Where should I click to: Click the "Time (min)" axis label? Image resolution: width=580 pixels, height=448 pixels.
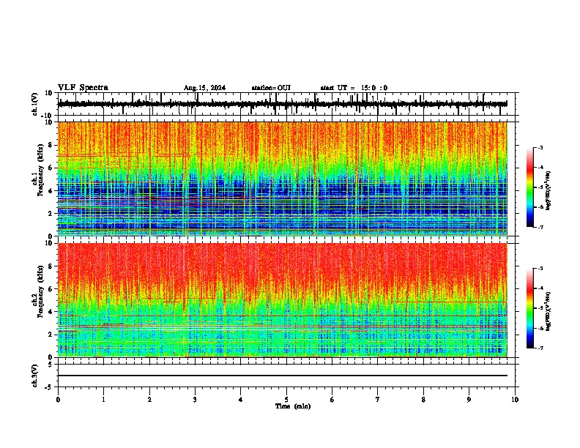293,406
